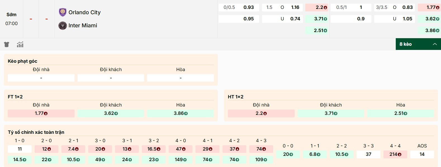Select HT 1×2 Đội nhà odds 2.2
The width and height of the screenshot is (441, 167).
point(261,113)
